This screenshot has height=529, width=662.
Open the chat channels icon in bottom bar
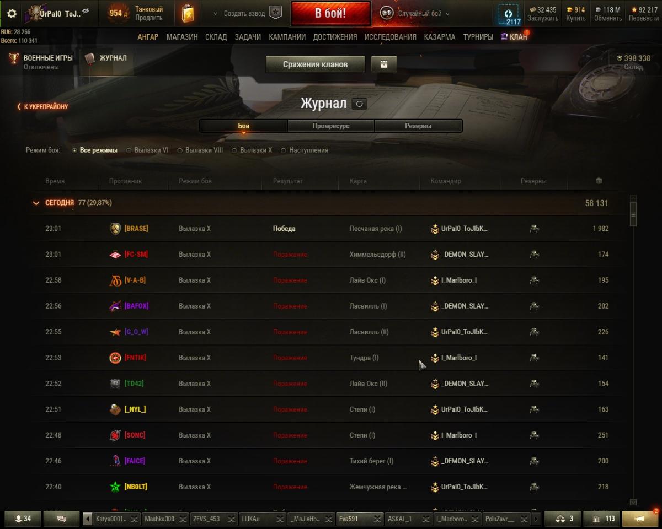[x=62, y=519]
